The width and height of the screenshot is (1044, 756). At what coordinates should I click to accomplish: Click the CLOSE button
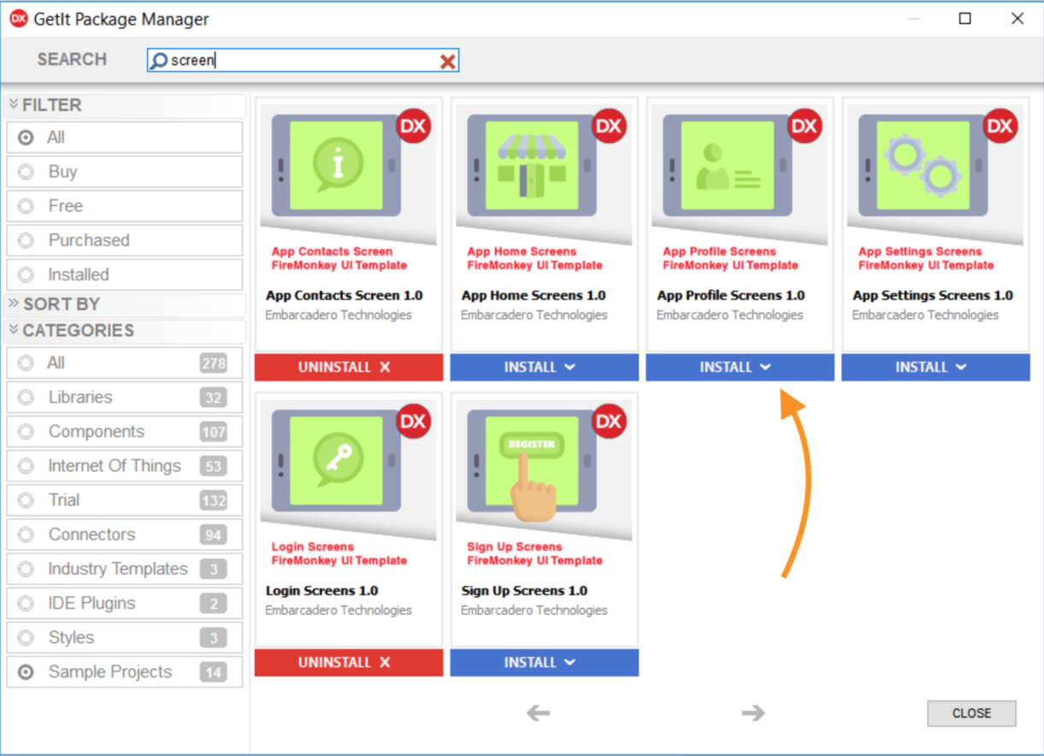[x=971, y=713]
